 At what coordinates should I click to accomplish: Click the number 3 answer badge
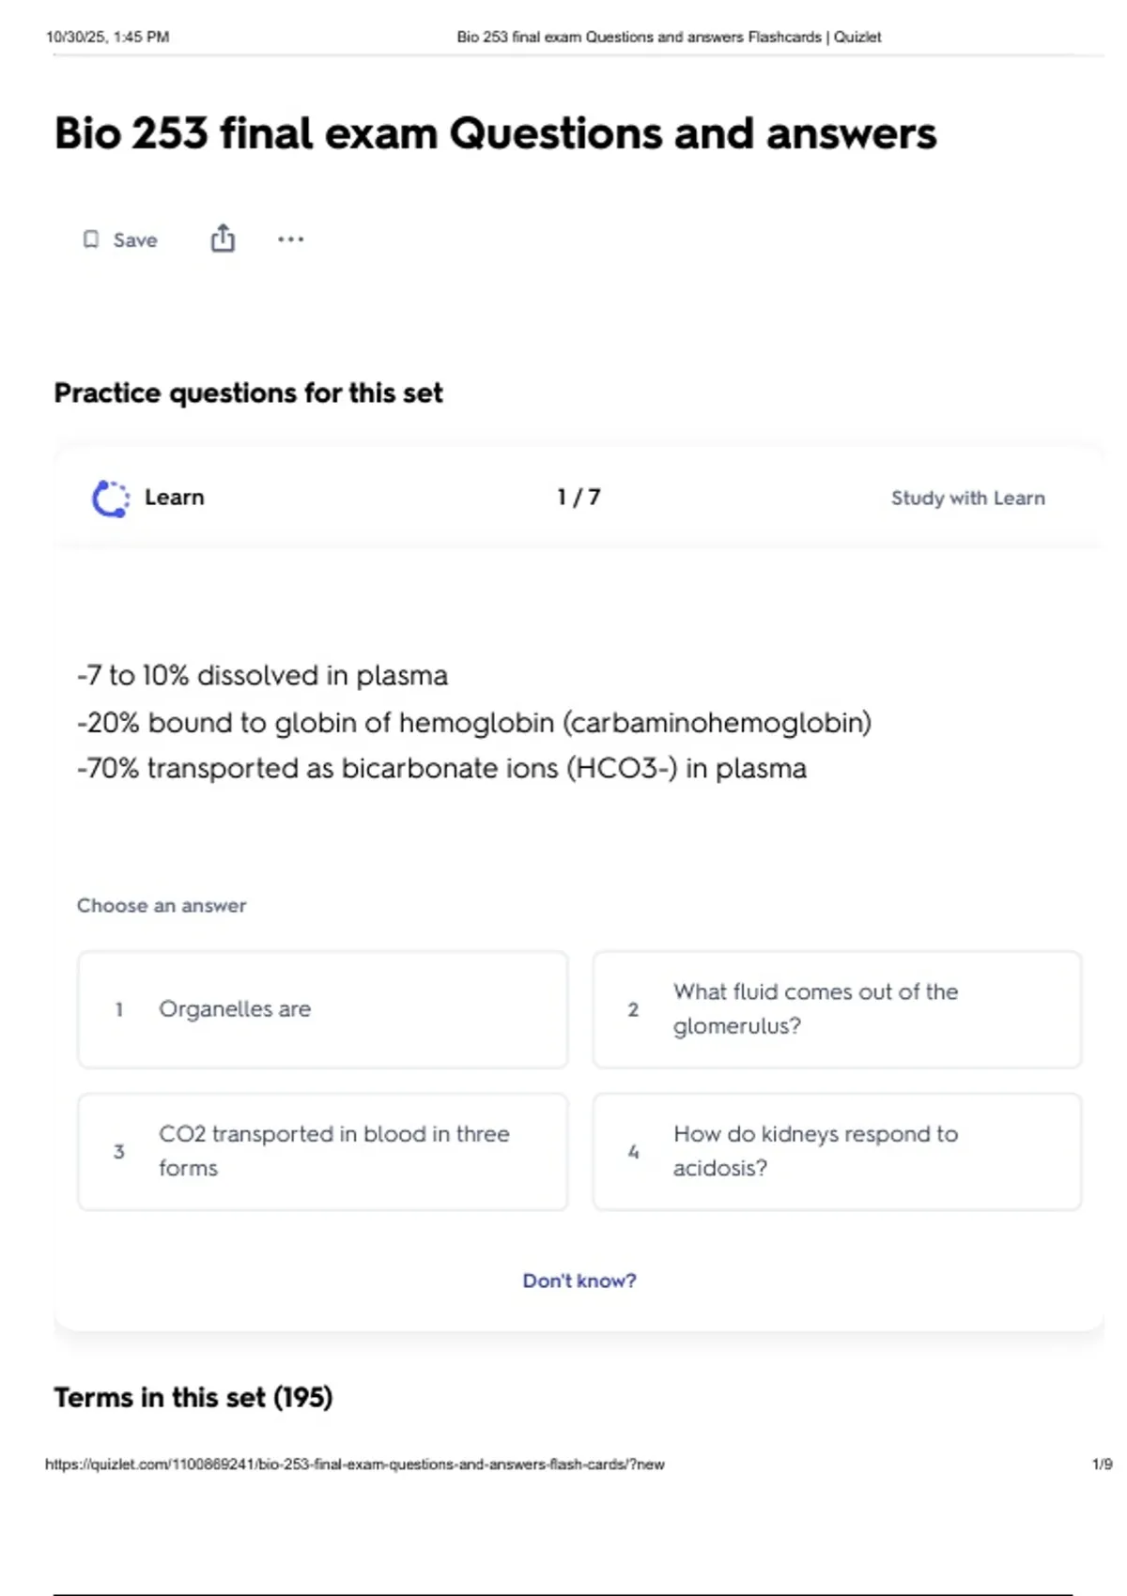pyautogui.click(x=119, y=1151)
